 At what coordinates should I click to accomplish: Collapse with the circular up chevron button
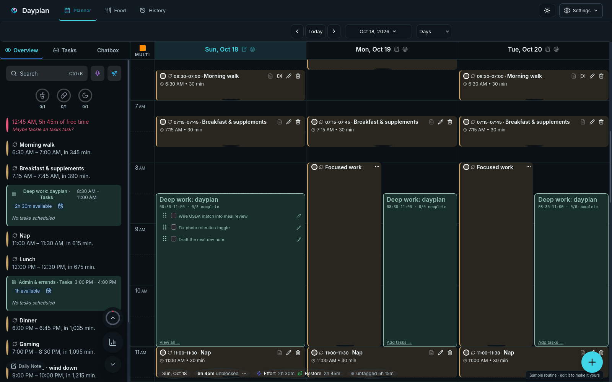(x=113, y=318)
